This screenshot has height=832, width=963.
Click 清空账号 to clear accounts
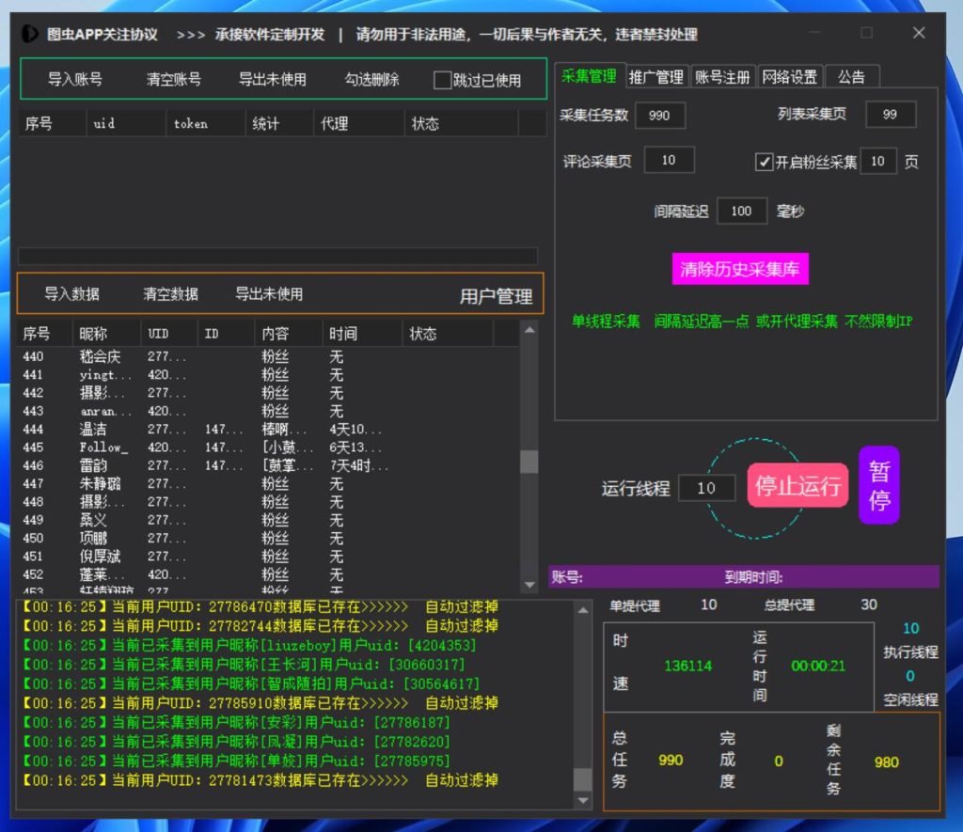[172, 79]
